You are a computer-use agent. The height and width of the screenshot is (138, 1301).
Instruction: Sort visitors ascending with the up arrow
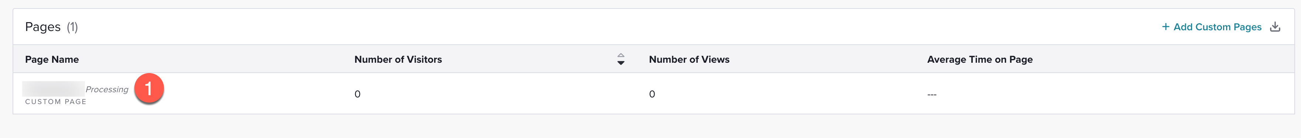point(621,56)
